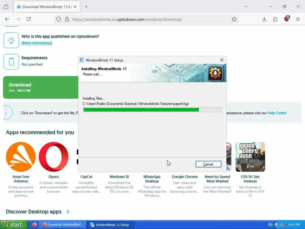Click the 9:41 PM taskbar clock
This screenshot has width=305, height=229.
coord(294,225)
